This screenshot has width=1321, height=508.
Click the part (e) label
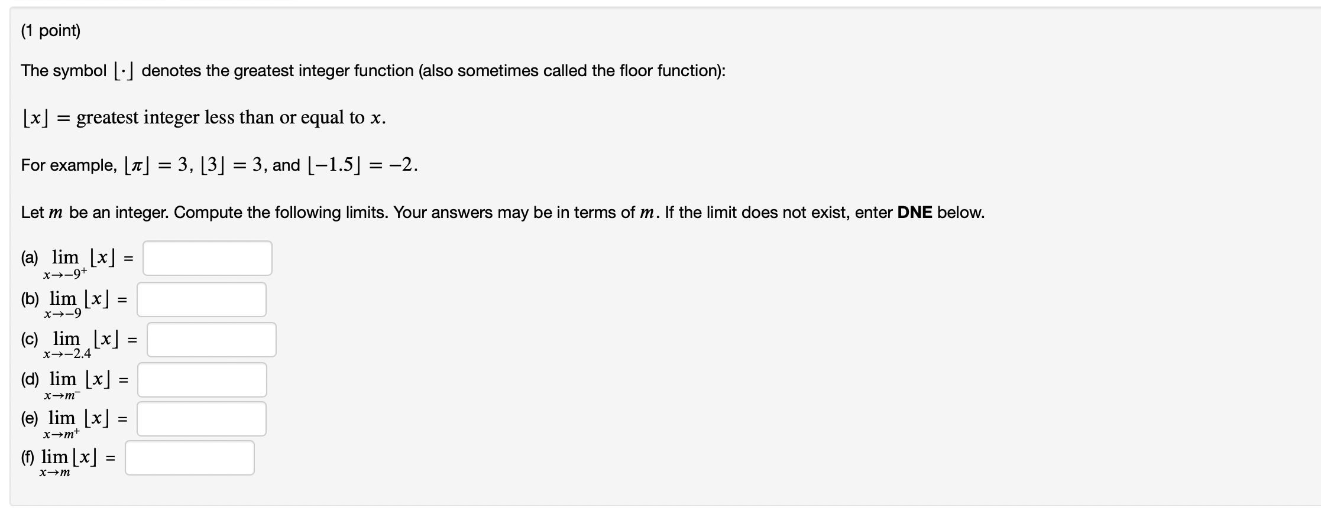pyautogui.click(x=30, y=418)
